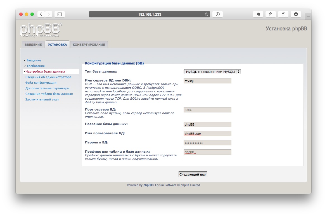The image size is (327, 216).
Task: Reload the page with the refresh icon
Action: click(x=207, y=14)
